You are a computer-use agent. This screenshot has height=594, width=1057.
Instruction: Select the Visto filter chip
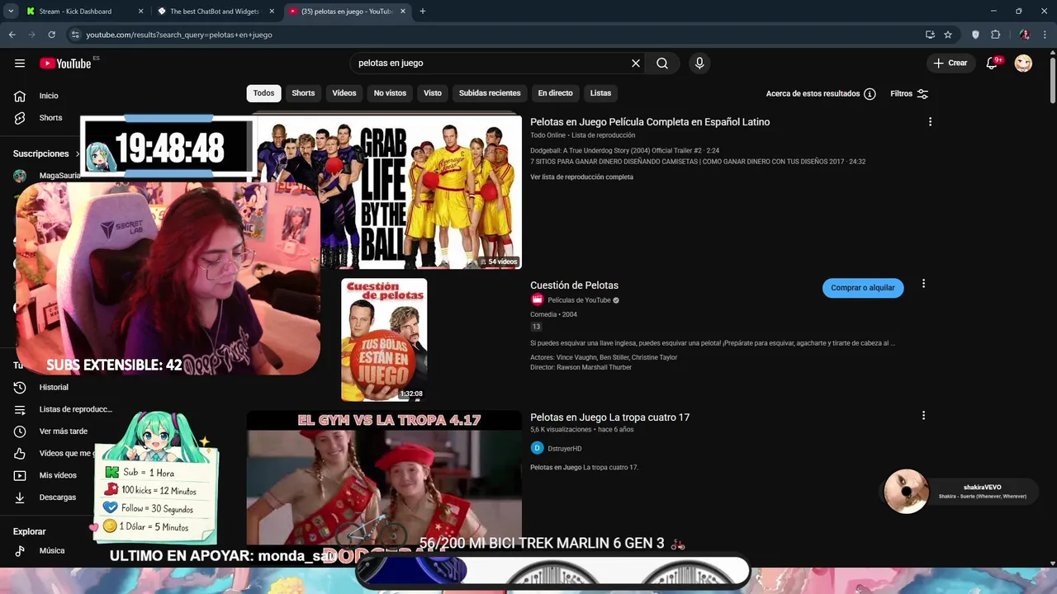click(433, 93)
